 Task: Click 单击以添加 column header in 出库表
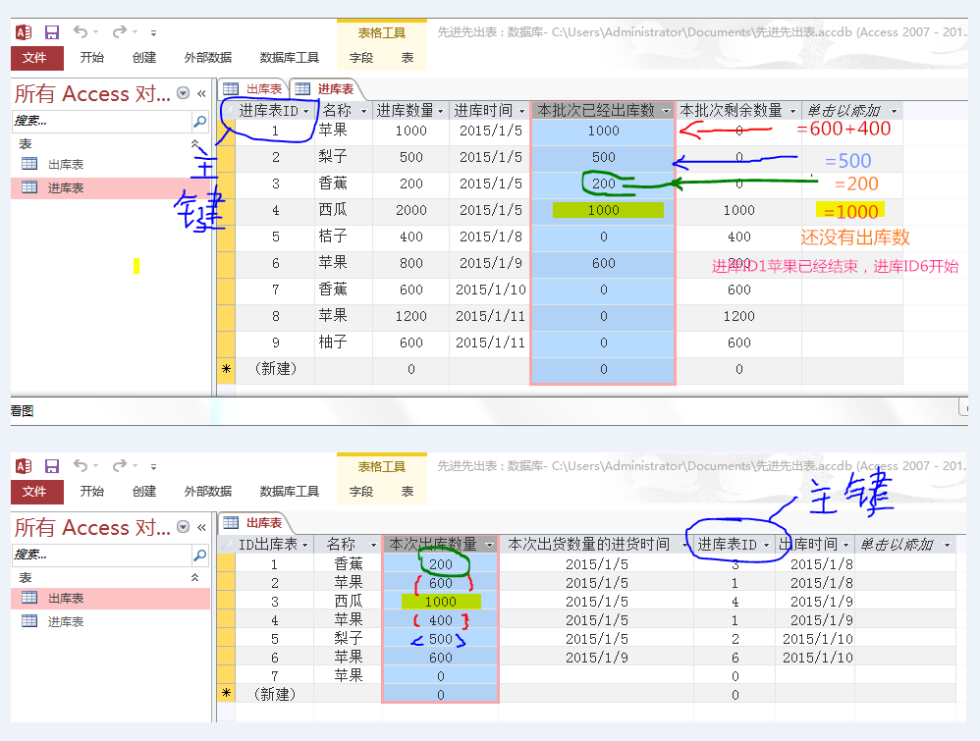[898, 545]
